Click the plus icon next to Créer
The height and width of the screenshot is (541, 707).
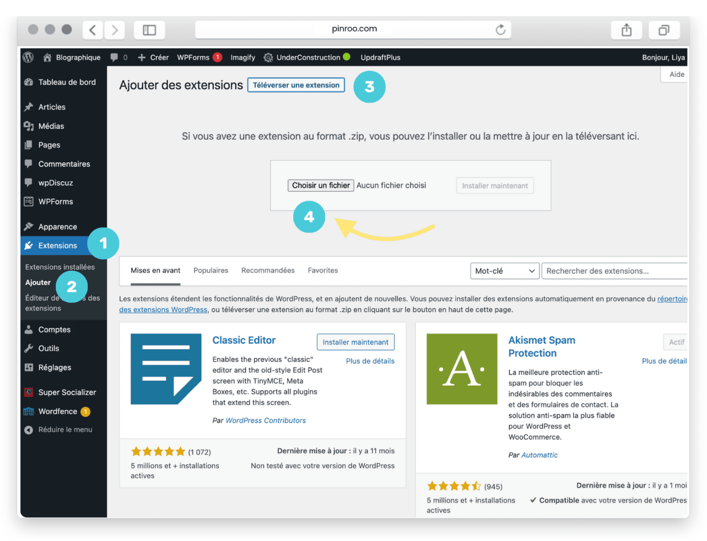[x=142, y=57]
